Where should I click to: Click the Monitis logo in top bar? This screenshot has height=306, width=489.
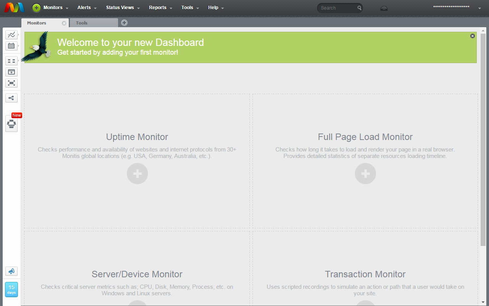tap(14, 7)
